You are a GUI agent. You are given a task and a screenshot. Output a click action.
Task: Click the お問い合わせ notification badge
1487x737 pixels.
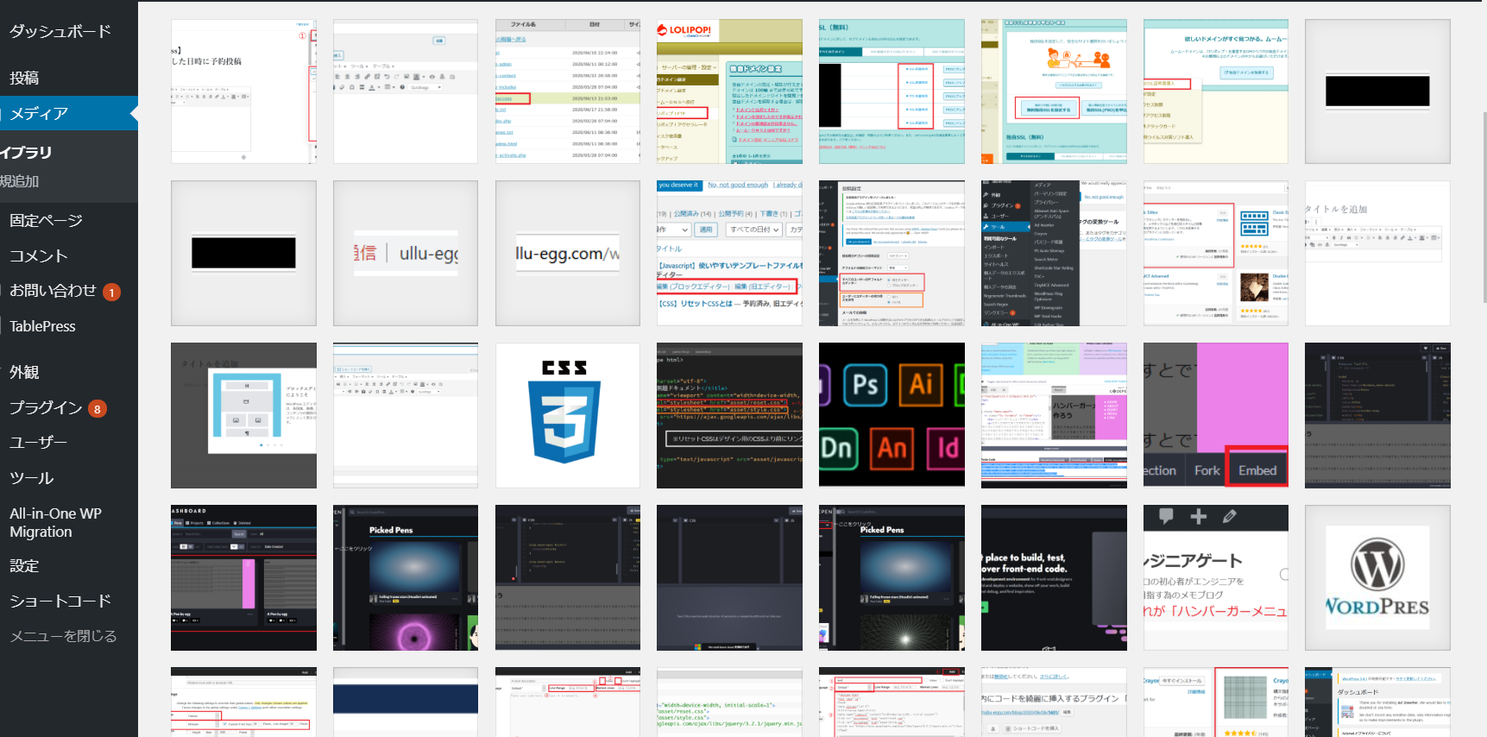pos(111,293)
